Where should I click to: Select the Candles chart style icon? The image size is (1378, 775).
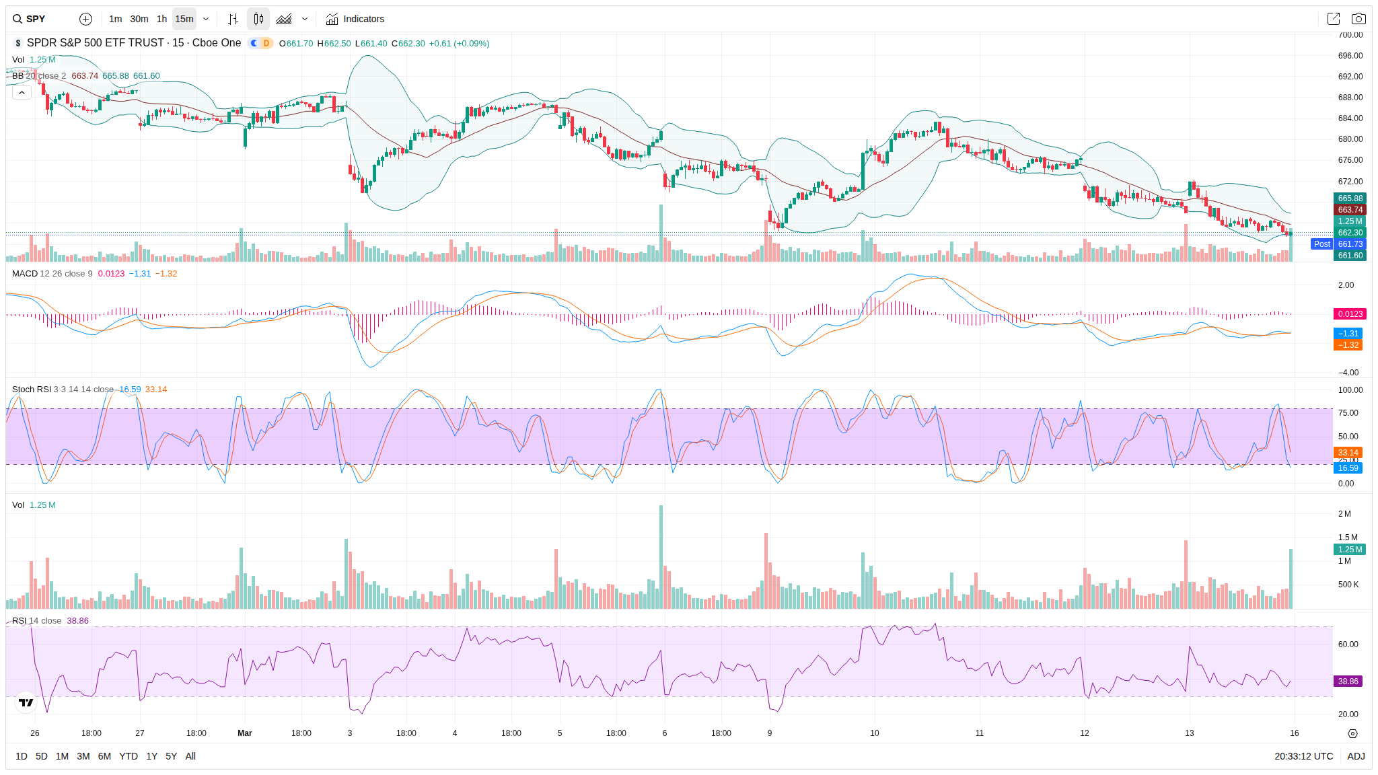coord(258,19)
